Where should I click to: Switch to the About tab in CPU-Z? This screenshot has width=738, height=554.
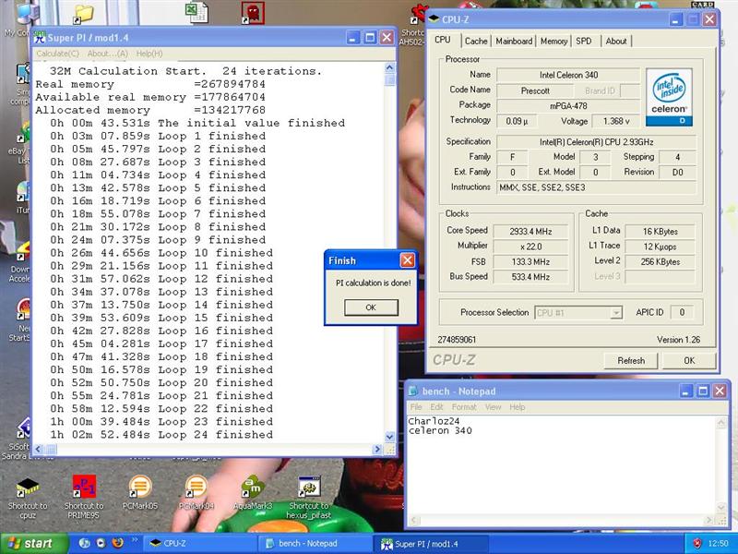615,41
